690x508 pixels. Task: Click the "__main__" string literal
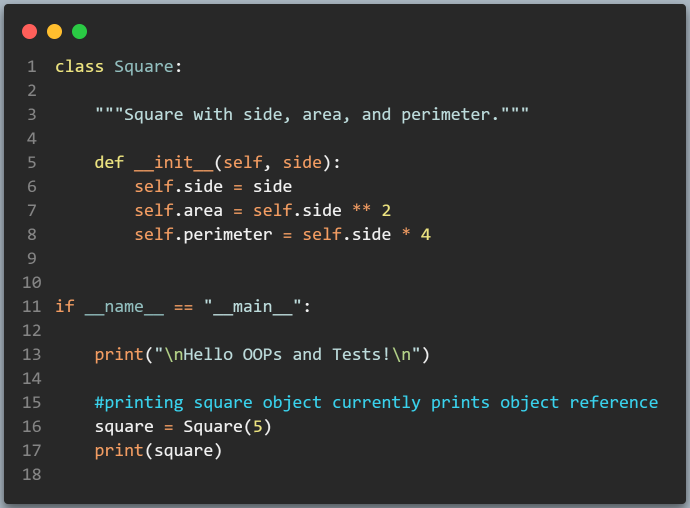pos(253,306)
